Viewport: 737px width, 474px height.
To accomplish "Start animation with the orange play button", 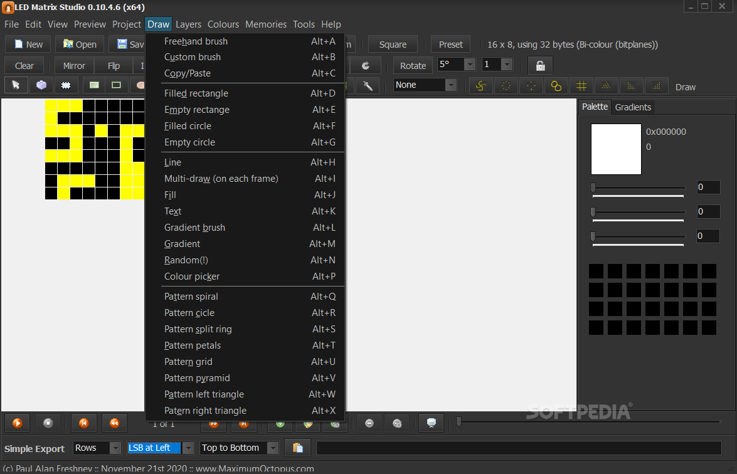I will click(x=17, y=423).
